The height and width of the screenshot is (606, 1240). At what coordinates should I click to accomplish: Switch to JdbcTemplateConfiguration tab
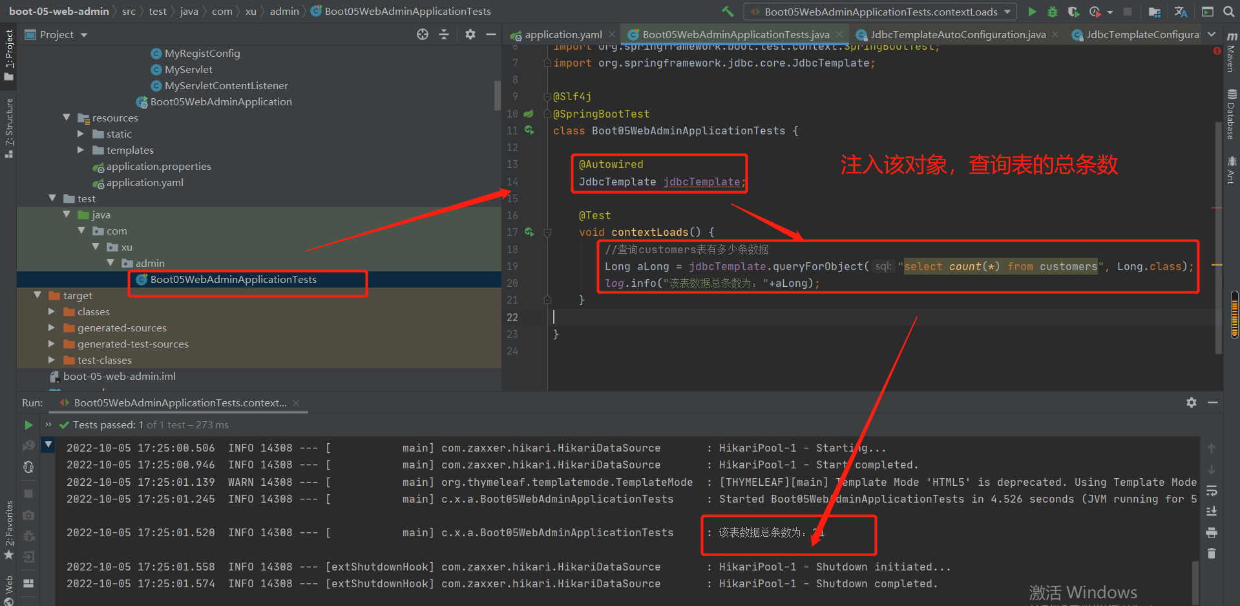(x=1136, y=34)
